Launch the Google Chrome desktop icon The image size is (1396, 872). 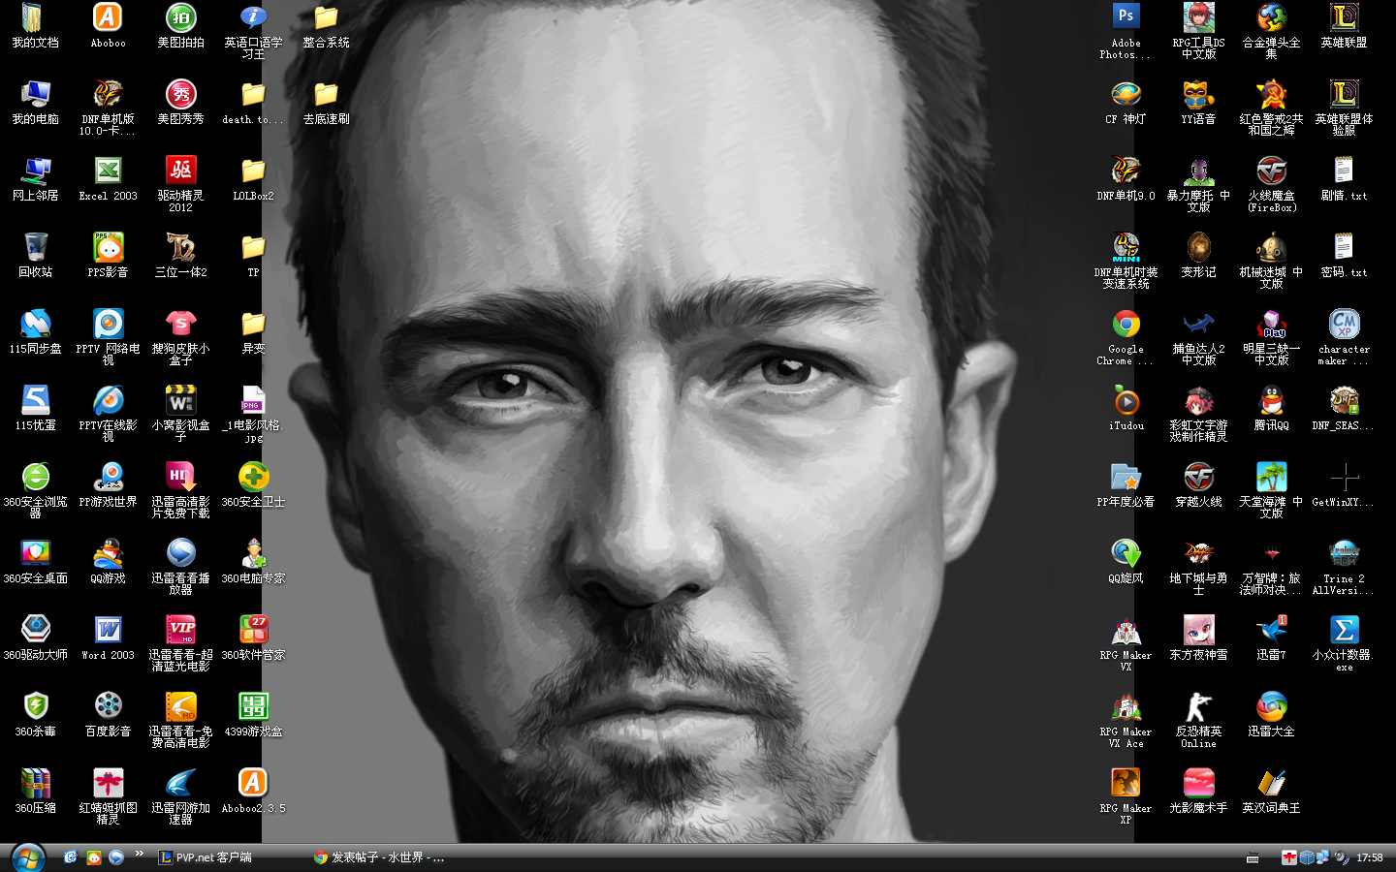tap(1126, 337)
